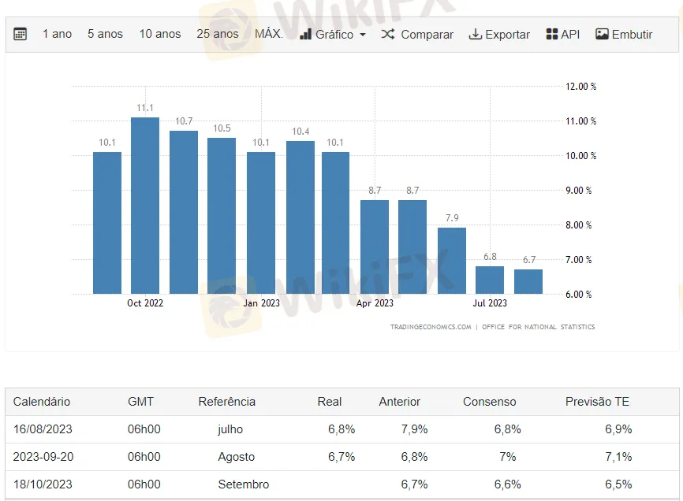The height and width of the screenshot is (501, 683).
Task: Open the 18/10/2023 calendar row
Action: 43,484
